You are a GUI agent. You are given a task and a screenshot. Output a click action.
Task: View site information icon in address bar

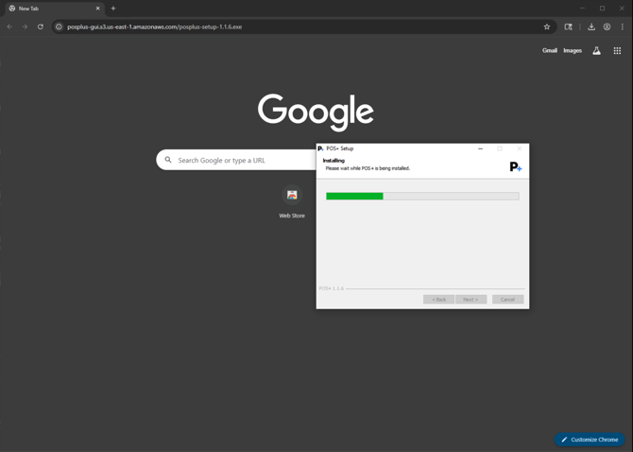pos(59,26)
